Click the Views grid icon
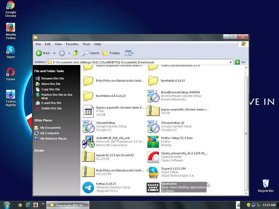This screenshot has height=209, width=279. 128,53
